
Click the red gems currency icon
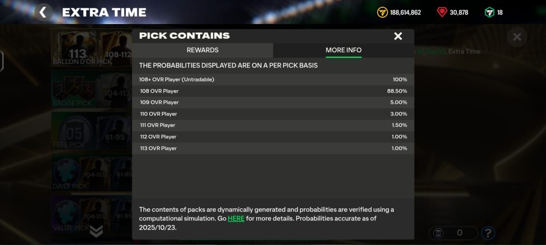[442, 12]
